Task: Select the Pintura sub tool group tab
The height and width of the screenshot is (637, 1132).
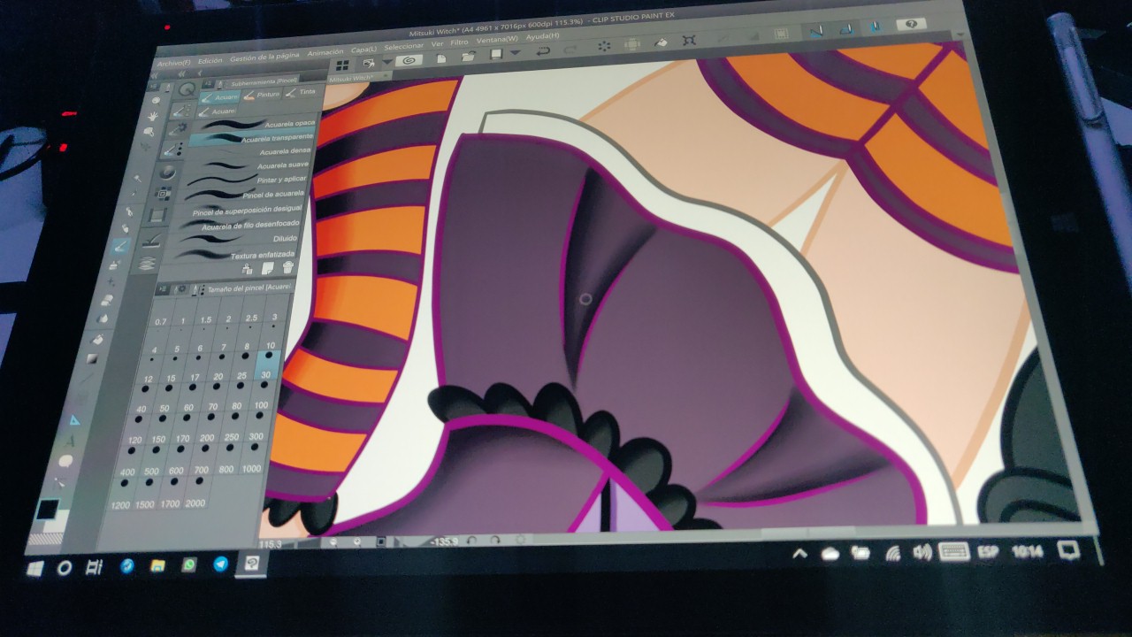Action: (262, 95)
